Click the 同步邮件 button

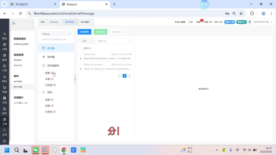coord(84,32)
